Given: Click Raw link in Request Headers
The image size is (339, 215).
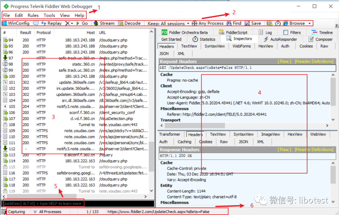Looking at the screenshot, I should click(x=284, y=61).
